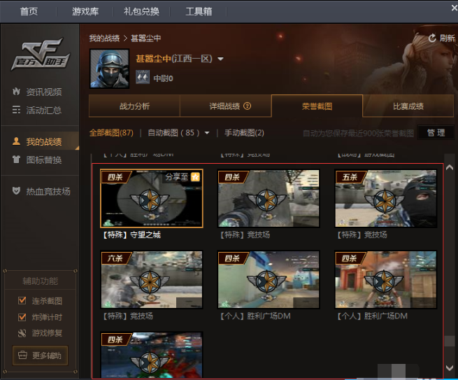Open 热血竞技场 in the sidebar
Viewport: 458px width, 380px height.
point(48,191)
